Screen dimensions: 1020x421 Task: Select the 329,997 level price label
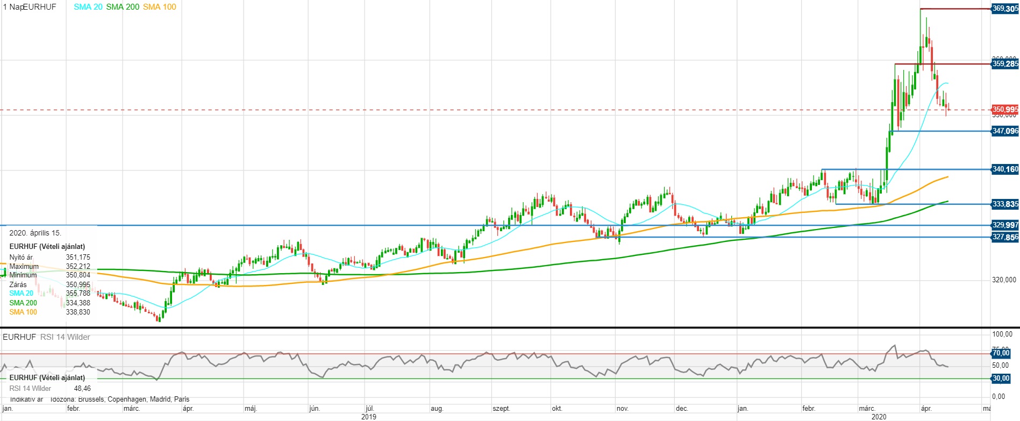[x=1005, y=225]
